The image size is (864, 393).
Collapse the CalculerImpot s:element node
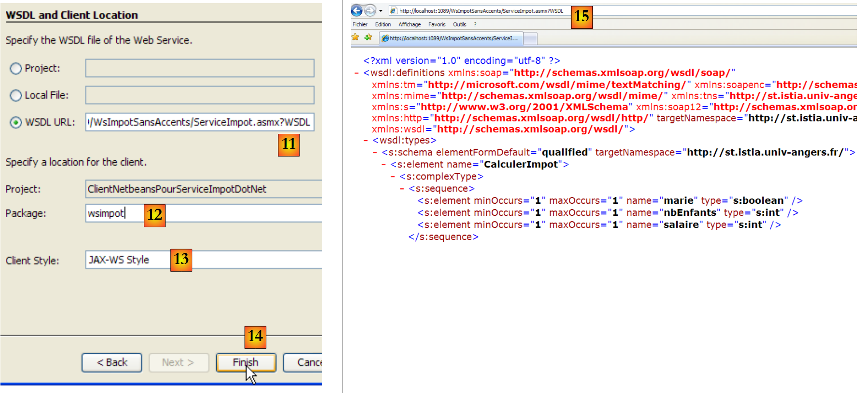click(x=384, y=165)
